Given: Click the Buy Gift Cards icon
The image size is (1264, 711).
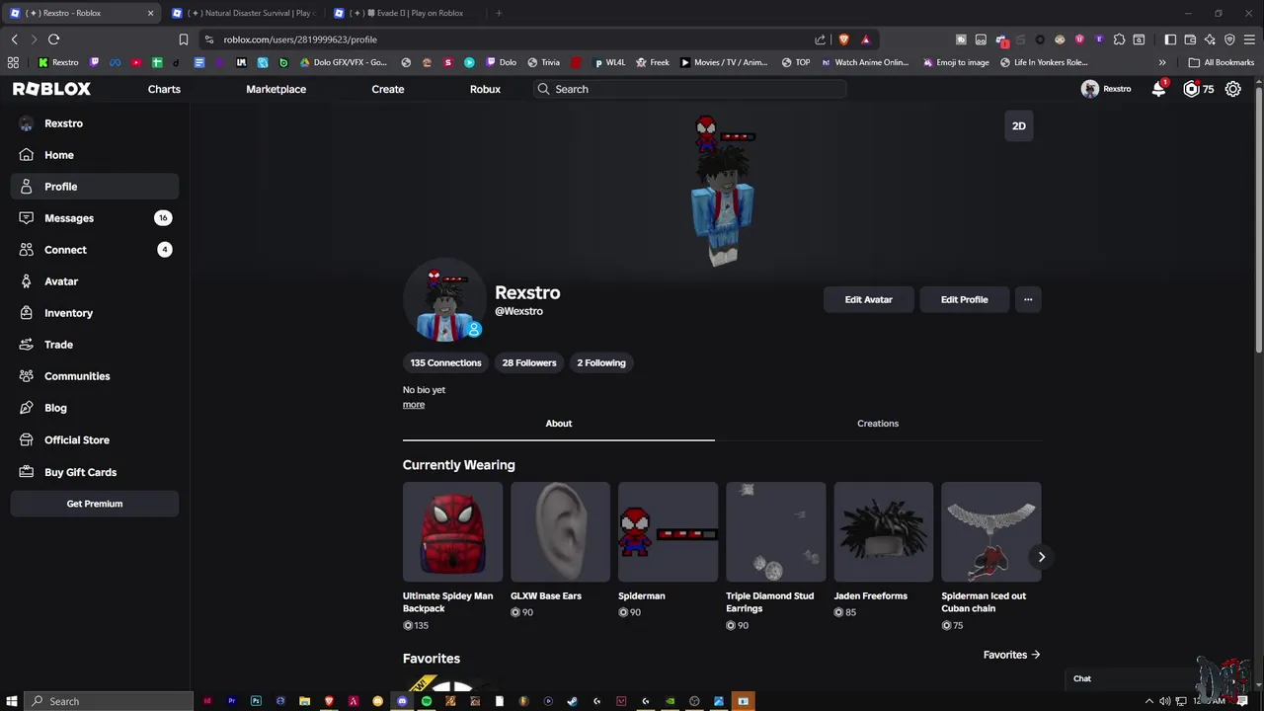Looking at the screenshot, I should click(x=27, y=472).
